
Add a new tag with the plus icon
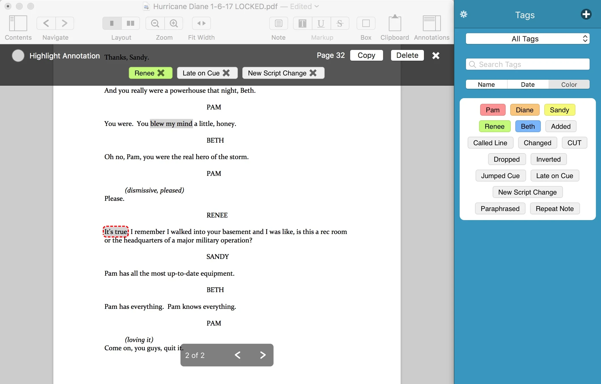[586, 14]
